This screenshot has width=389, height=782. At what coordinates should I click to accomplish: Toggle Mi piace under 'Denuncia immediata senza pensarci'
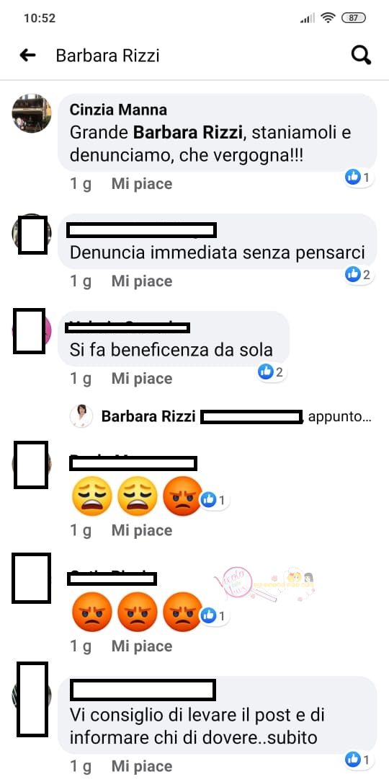pos(141,281)
